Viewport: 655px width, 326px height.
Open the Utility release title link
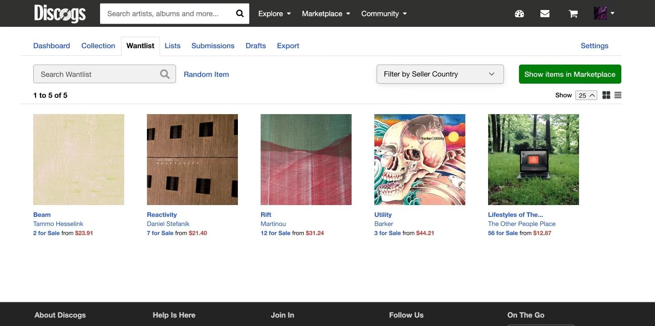(x=383, y=215)
